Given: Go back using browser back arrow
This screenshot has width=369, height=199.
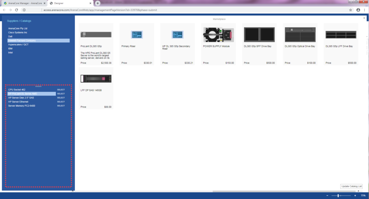Looking at the screenshot, I should (x=4, y=10).
